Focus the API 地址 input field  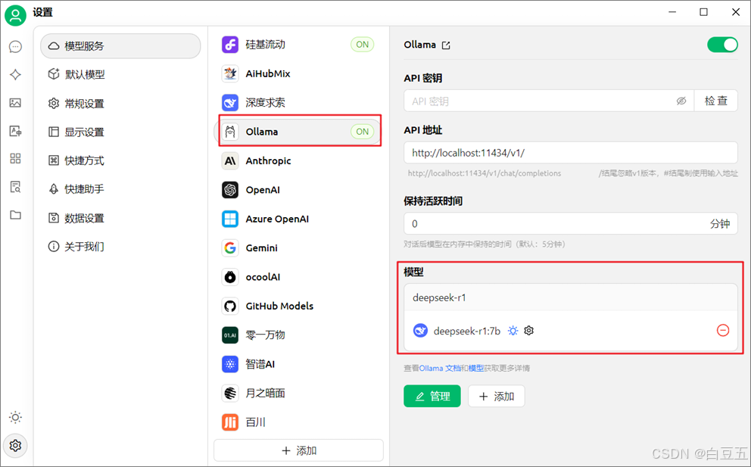570,153
